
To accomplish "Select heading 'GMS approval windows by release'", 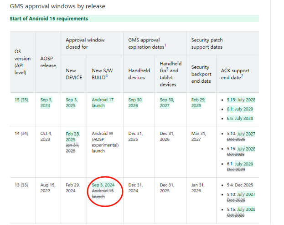I will point(57,6).
